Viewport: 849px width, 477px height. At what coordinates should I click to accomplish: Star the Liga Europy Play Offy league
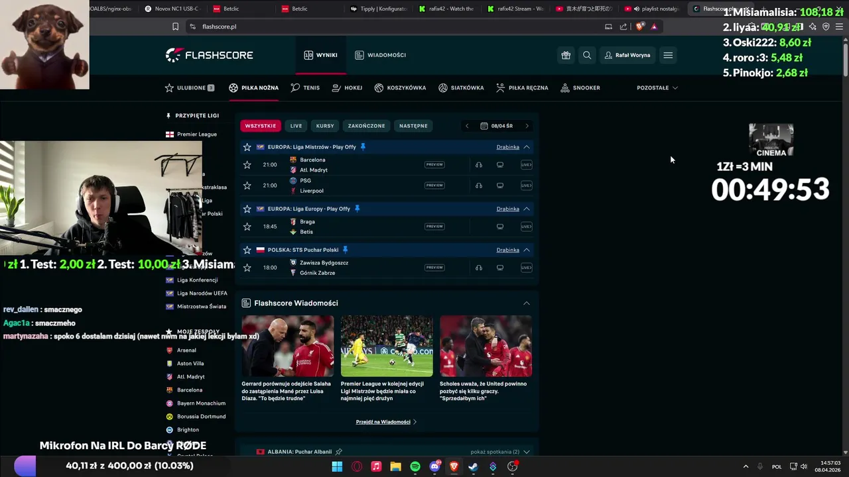[247, 209]
